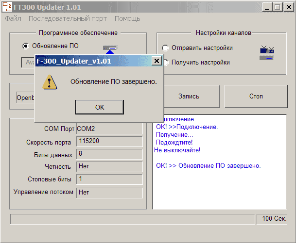Click the Четность field showing Нет

click(109, 166)
